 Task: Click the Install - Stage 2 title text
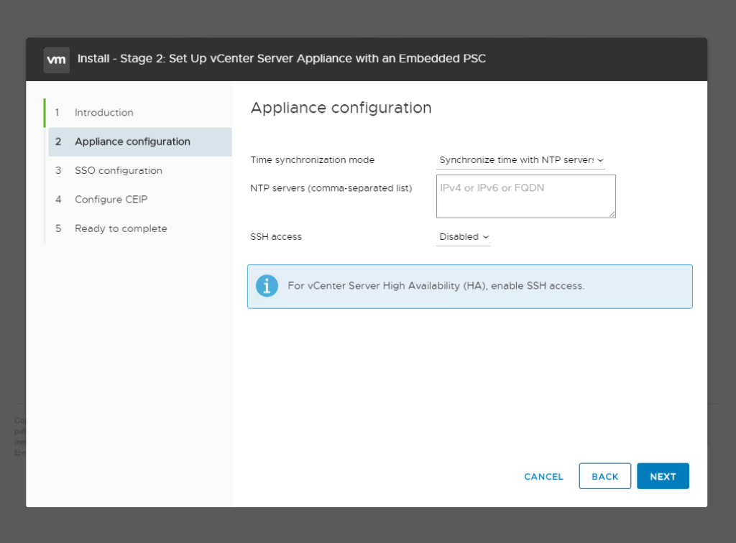point(281,58)
